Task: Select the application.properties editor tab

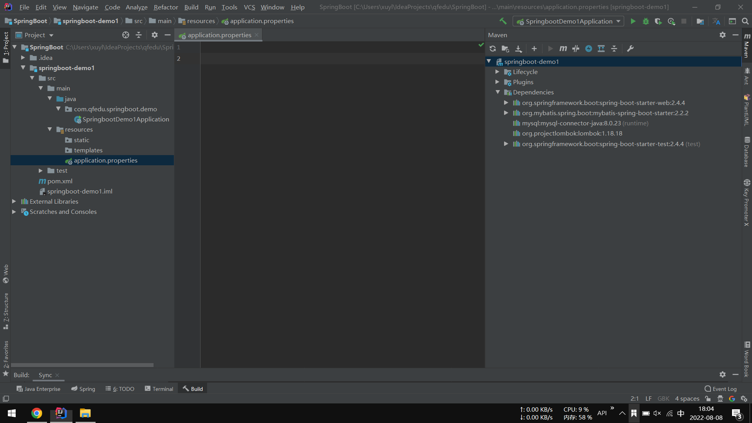Action: (x=219, y=35)
